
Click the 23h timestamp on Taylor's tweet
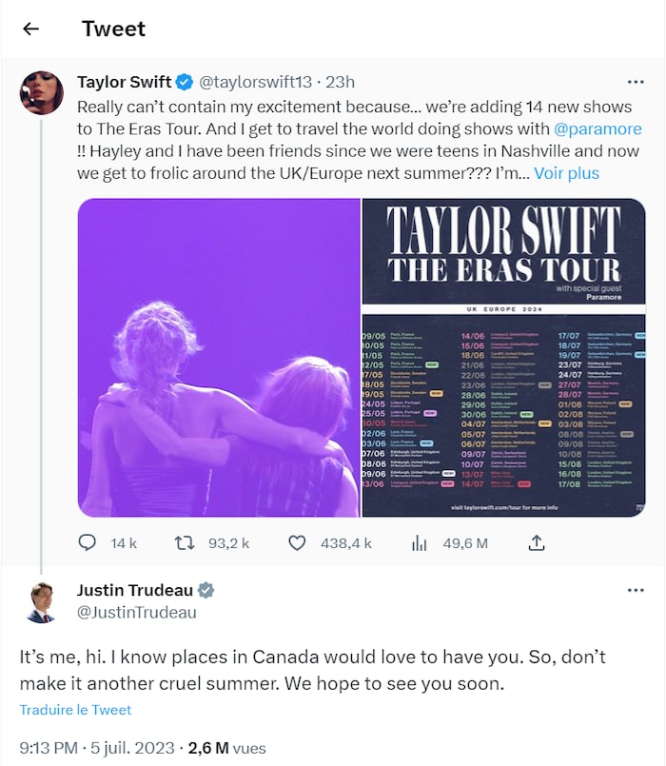(343, 82)
